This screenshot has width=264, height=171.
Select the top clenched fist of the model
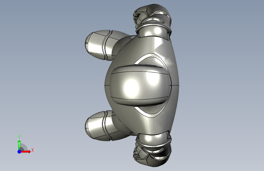coord(152,16)
